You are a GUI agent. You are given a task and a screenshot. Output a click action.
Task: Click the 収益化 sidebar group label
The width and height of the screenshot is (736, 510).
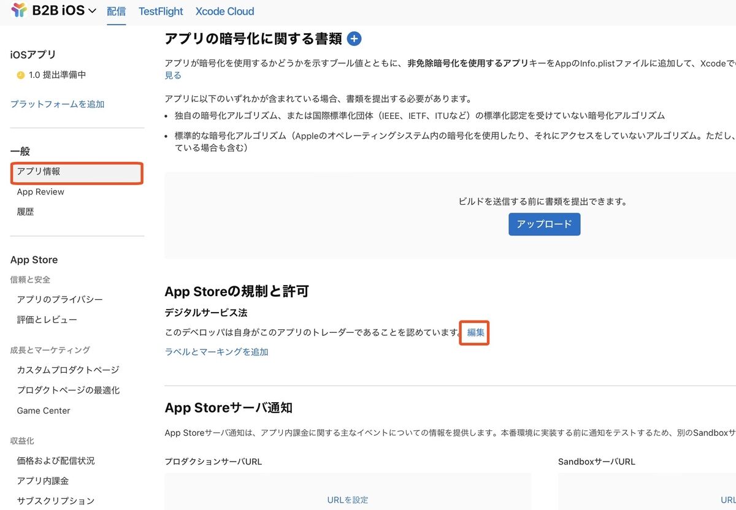click(22, 441)
